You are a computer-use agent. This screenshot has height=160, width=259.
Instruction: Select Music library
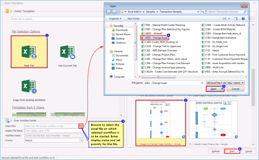117,60
